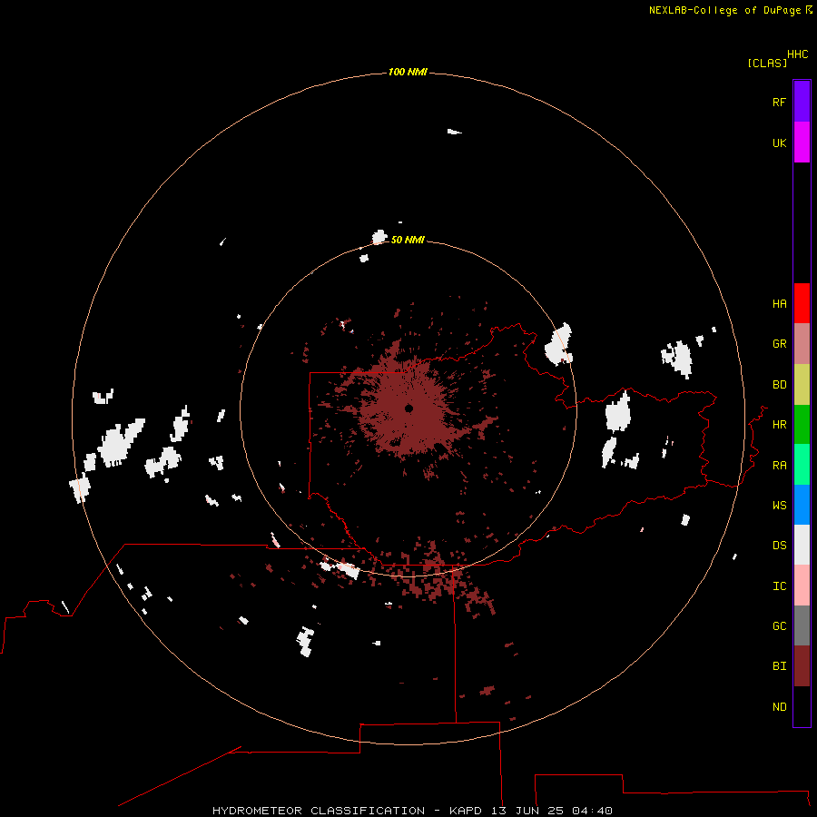817x817 pixels.
Task: Click the black radar site dot at center
Action: click(409, 408)
